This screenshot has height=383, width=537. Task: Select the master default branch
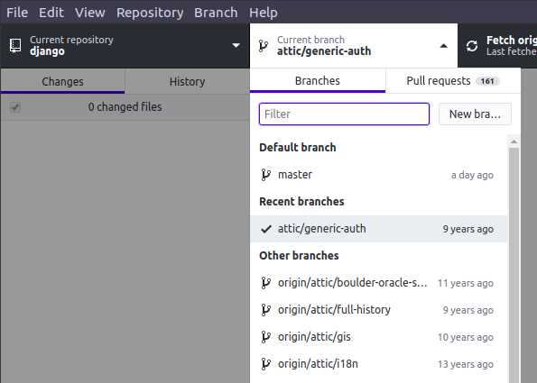pyautogui.click(x=378, y=175)
